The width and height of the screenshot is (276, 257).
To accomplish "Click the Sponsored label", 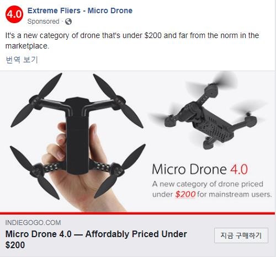I will point(43,22).
